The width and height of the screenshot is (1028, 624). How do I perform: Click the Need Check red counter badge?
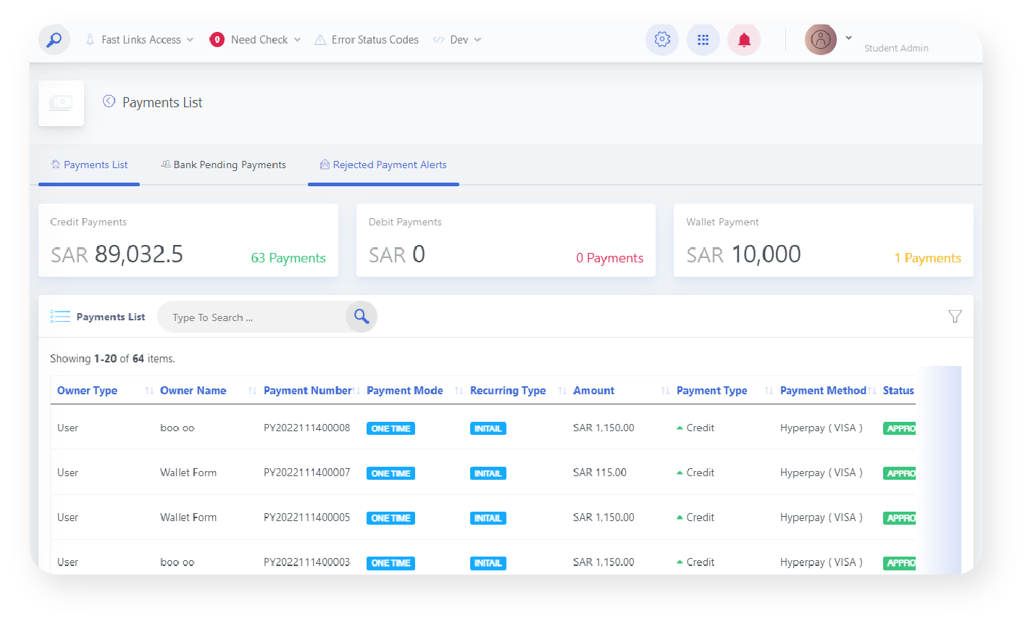click(x=217, y=40)
